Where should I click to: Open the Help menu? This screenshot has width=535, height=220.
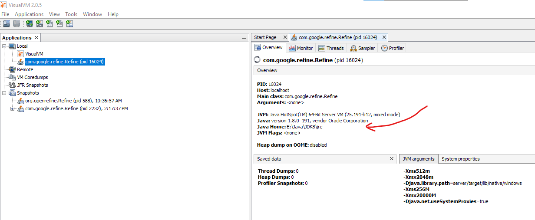tap(113, 14)
